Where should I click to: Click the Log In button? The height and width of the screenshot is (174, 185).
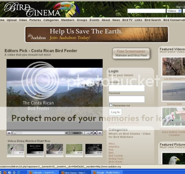[115, 112]
